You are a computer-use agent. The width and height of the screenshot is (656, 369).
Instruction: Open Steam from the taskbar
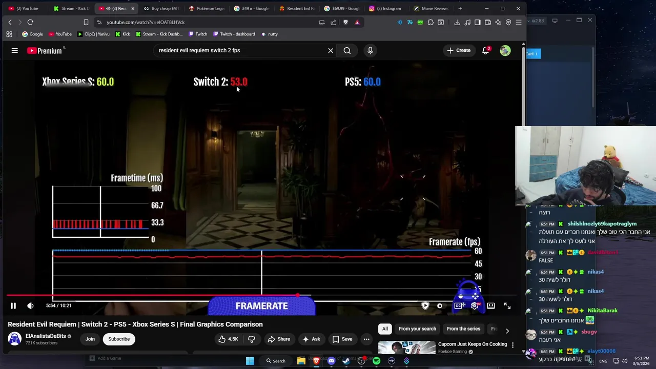346,361
